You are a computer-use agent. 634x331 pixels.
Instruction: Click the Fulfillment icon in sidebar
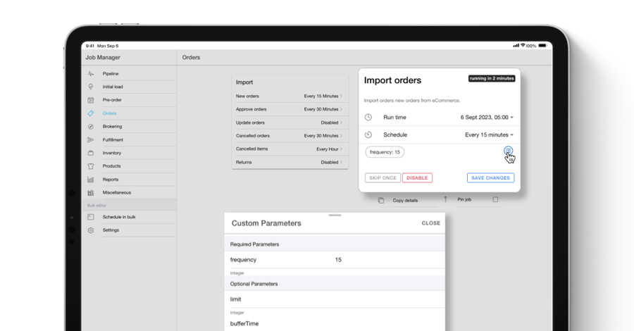click(x=90, y=140)
